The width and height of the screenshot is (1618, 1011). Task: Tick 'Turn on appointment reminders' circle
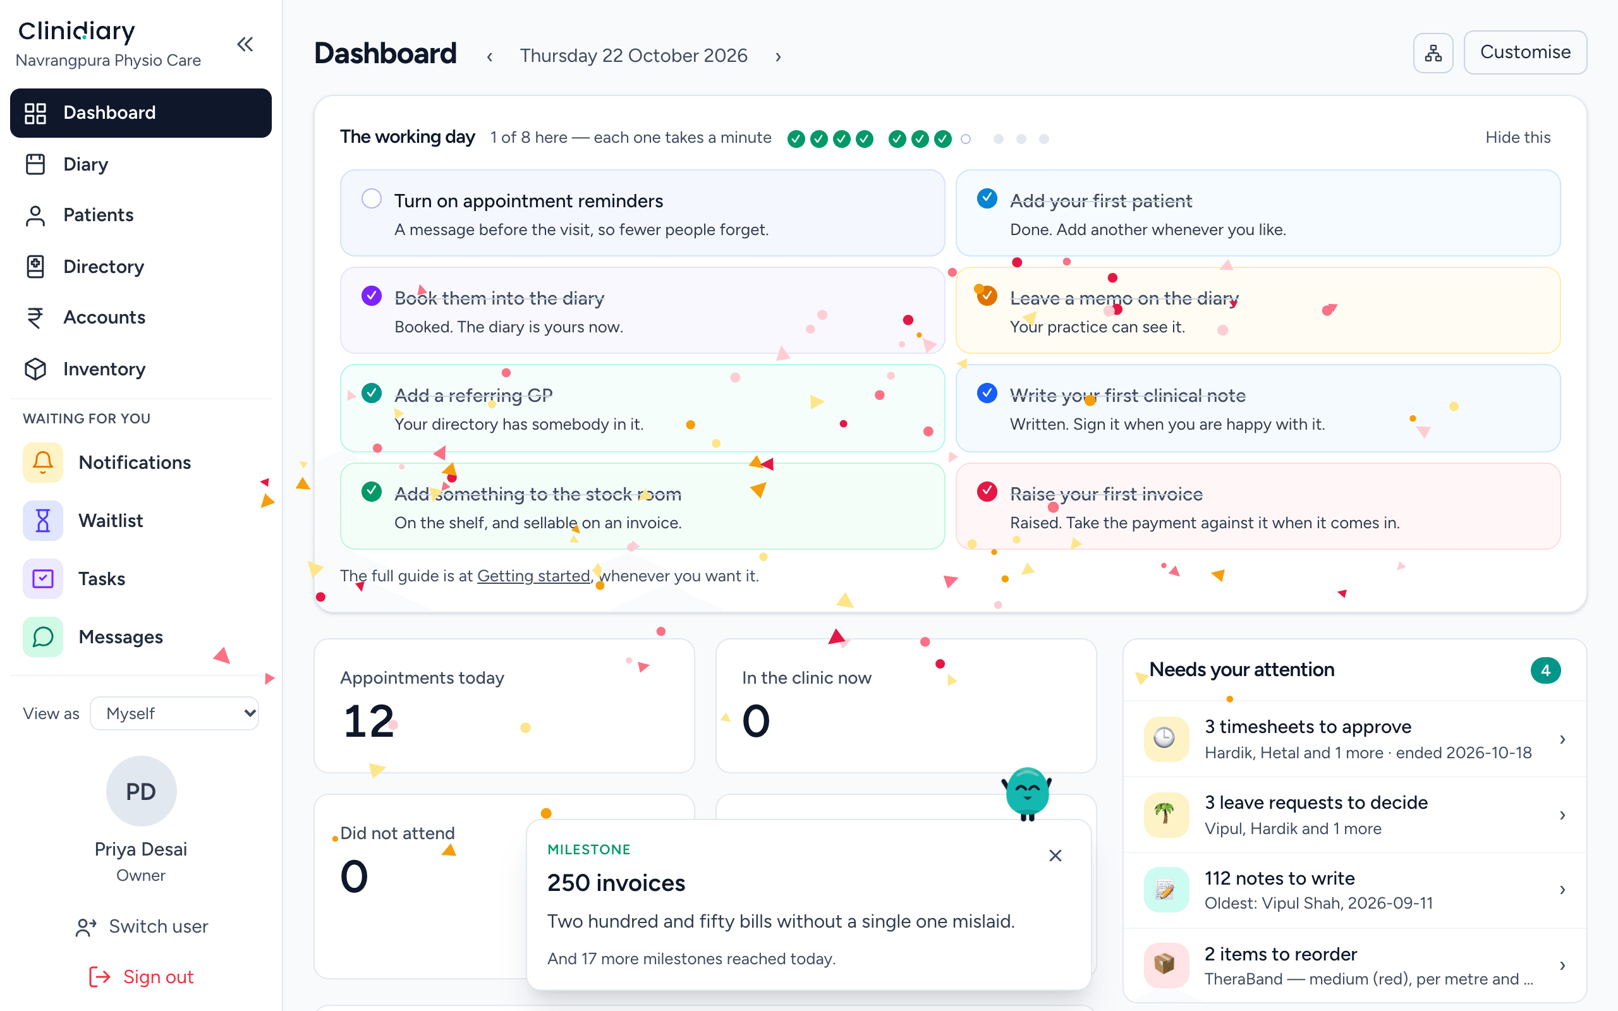pos(372,198)
